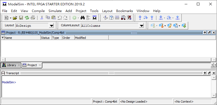The image size is (217, 105).
Task: Click the Print toolbar icon
Action: 33,18
